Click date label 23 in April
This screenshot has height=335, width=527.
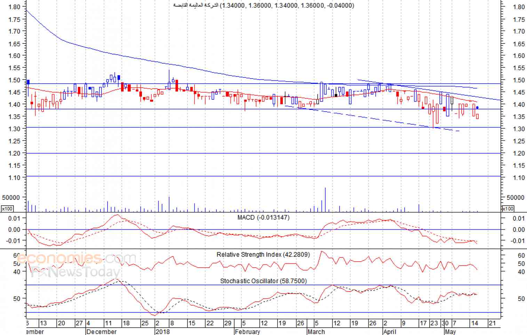click(x=434, y=323)
